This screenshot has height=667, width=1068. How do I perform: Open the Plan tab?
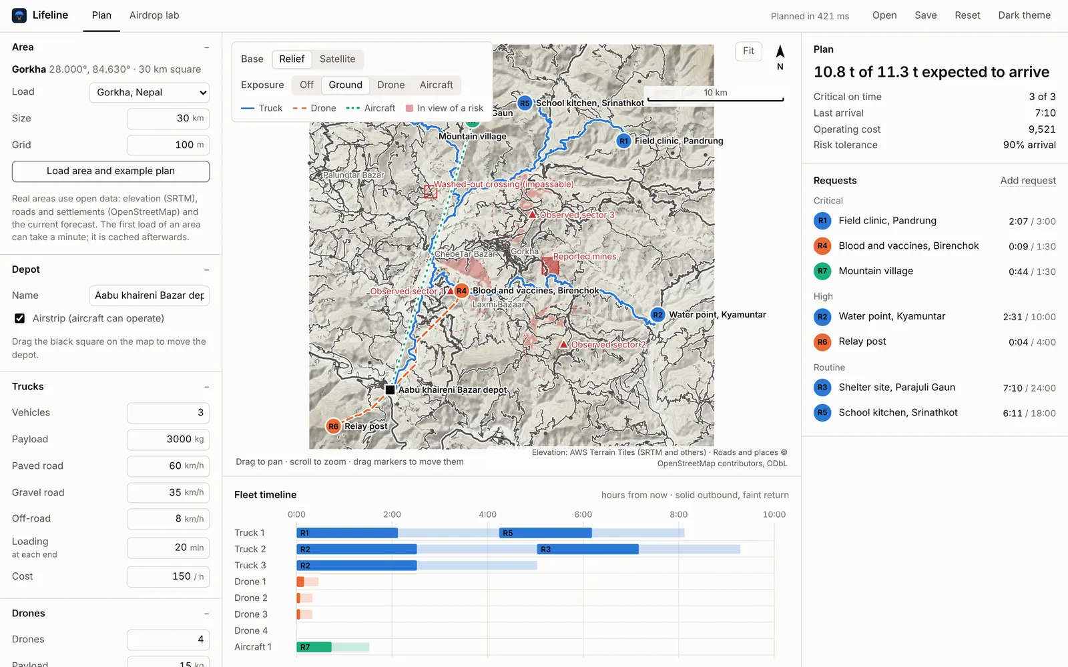[x=101, y=15]
